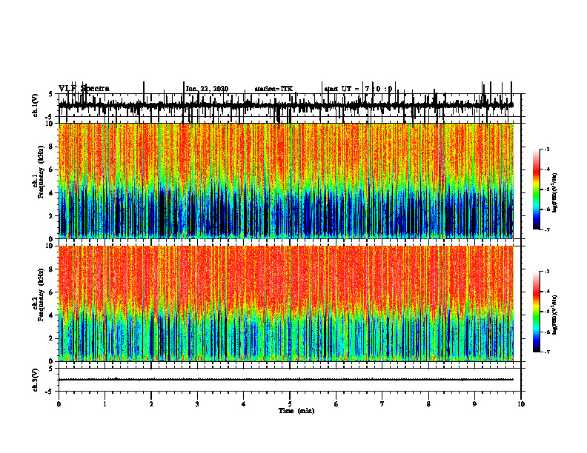Click the "8" kHz tick on ch.1 axis
This screenshot has height=453, width=587.
point(51,147)
